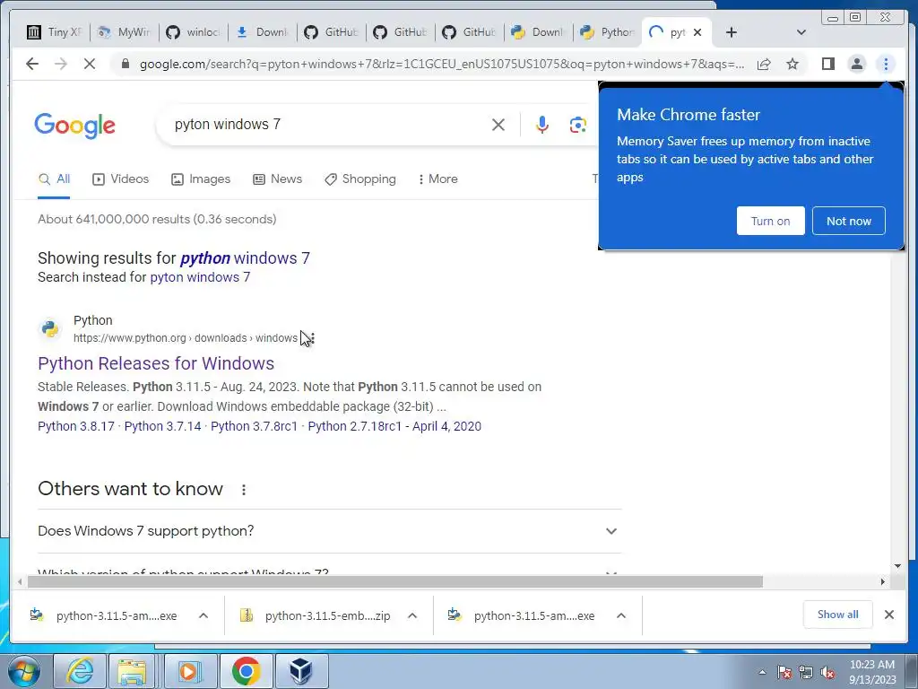Screen dimensions: 918x689
Task: Click the horizontal scrollbar right arrow
Action: pos(883,581)
